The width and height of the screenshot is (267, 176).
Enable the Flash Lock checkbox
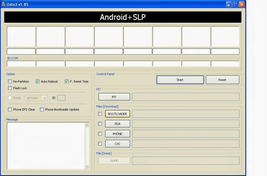10,88
